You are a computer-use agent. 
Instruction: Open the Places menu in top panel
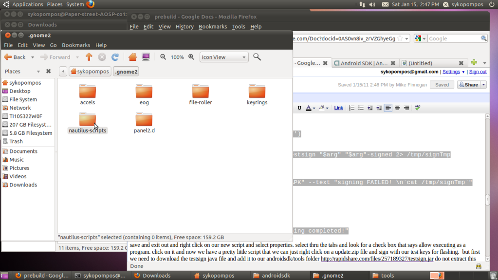(55, 4)
